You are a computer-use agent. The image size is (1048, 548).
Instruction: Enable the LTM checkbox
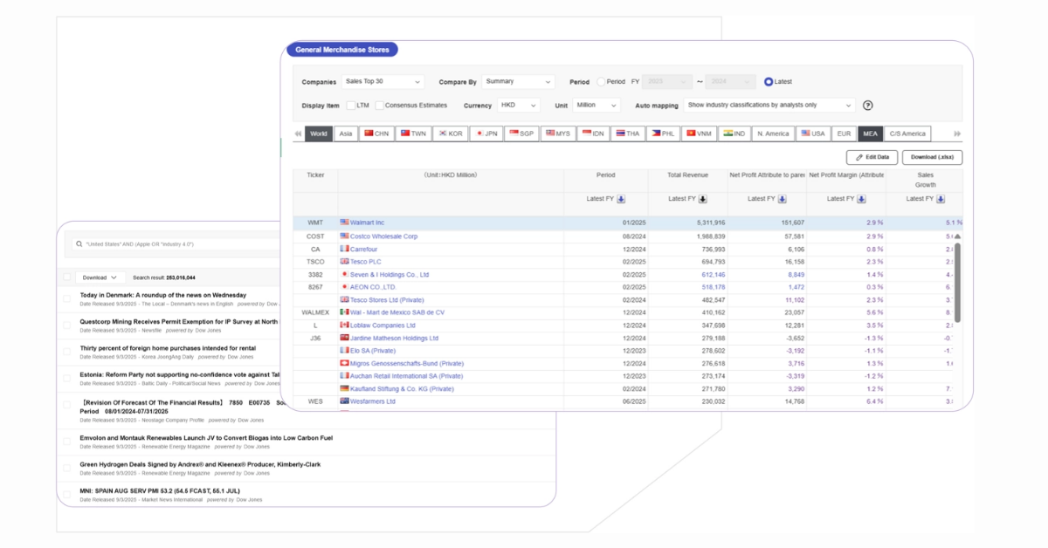click(x=351, y=106)
